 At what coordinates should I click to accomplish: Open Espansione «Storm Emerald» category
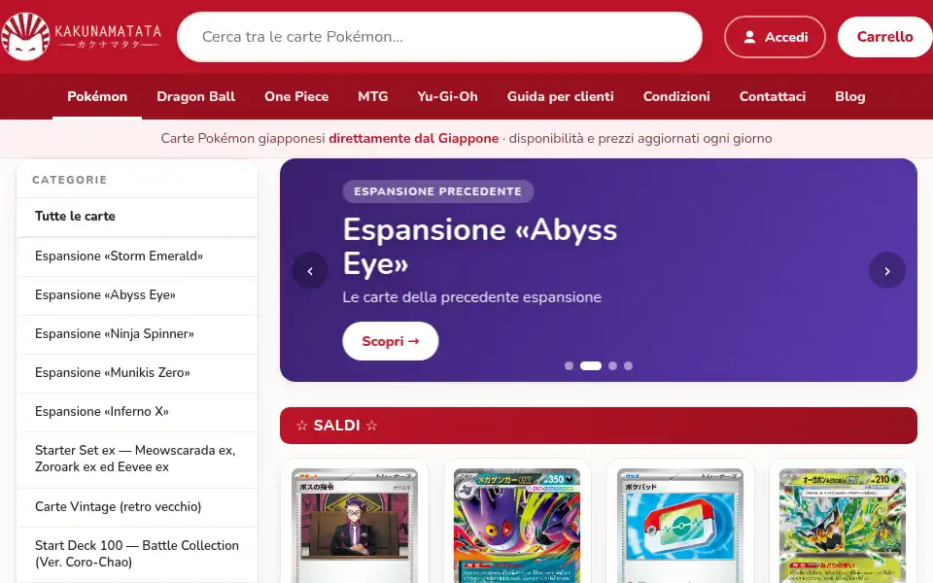(x=137, y=257)
